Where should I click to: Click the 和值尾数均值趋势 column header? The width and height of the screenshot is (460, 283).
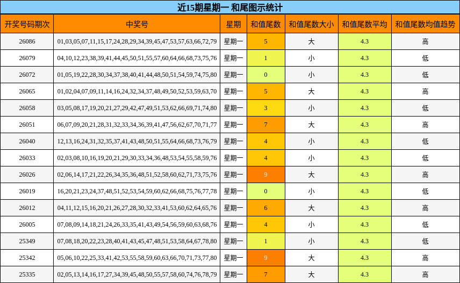[426, 24]
